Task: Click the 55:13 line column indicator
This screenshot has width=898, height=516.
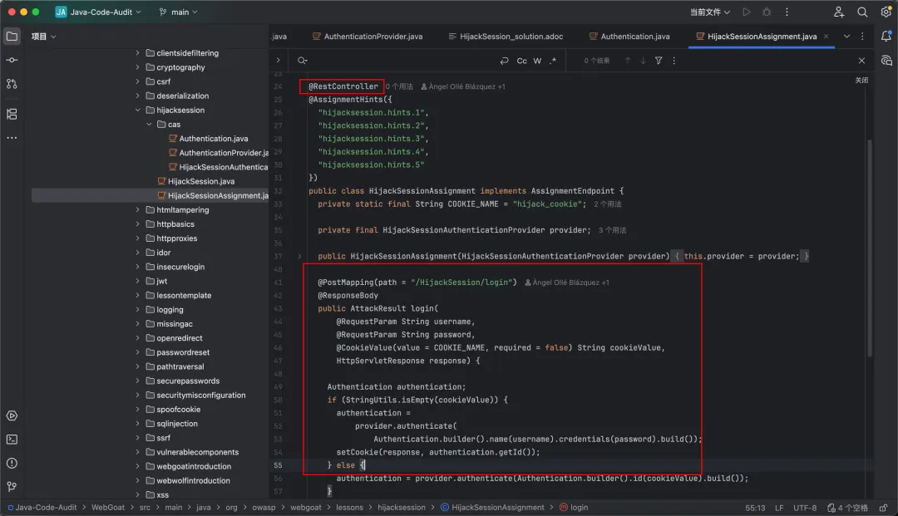Action: coord(755,508)
